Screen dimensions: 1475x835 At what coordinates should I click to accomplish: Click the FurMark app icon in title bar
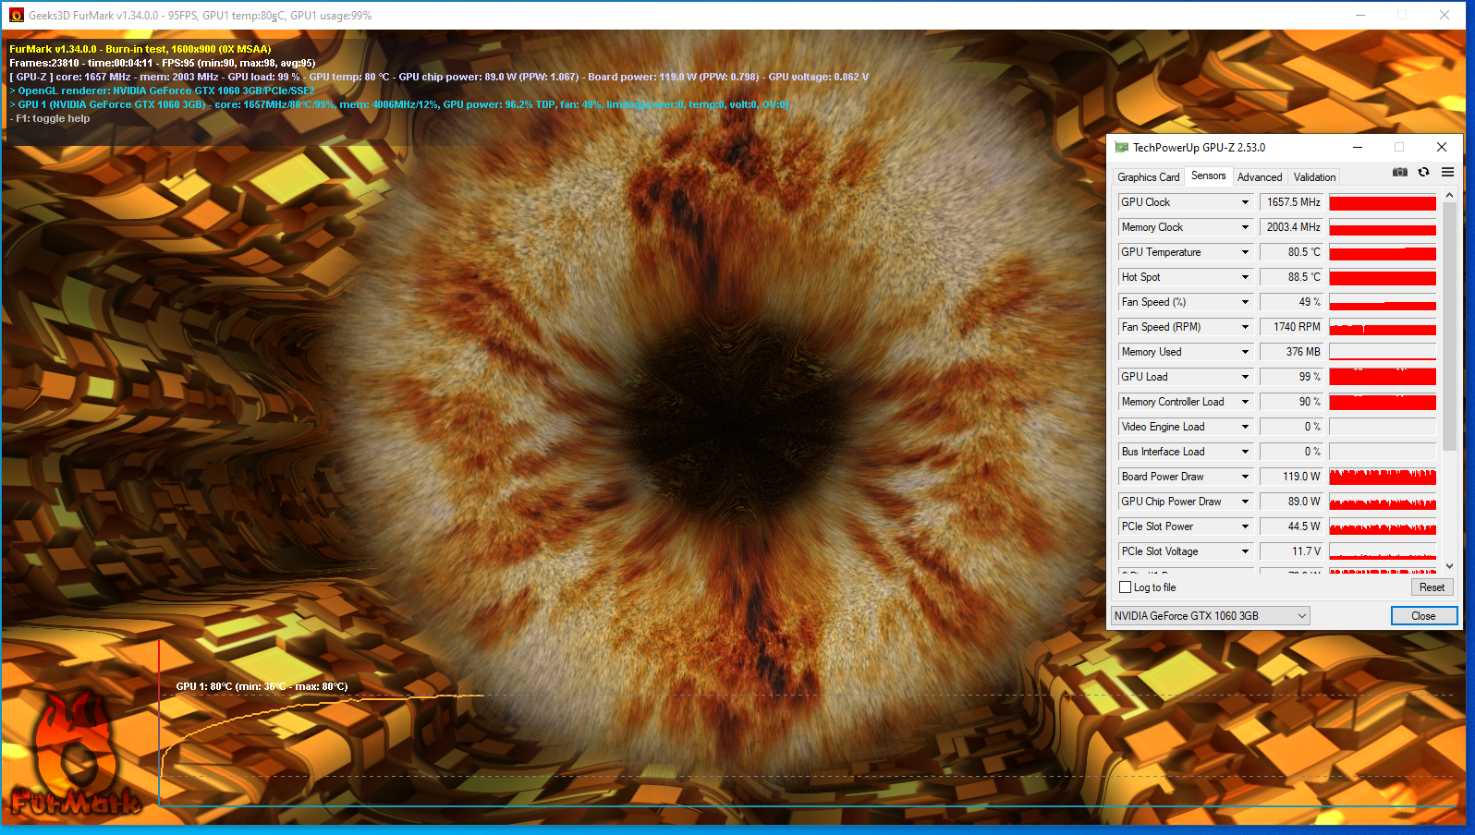[16, 16]
